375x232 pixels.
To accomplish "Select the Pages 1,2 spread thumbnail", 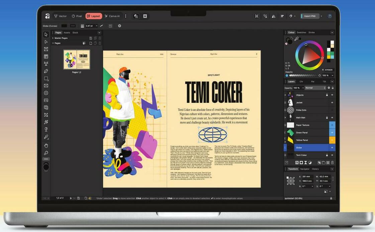I will click(x=77, y=59).
